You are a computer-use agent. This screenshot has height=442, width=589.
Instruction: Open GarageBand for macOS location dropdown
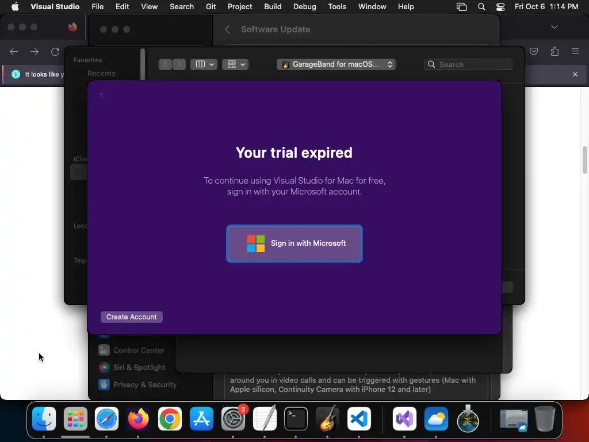coord(336,64)
